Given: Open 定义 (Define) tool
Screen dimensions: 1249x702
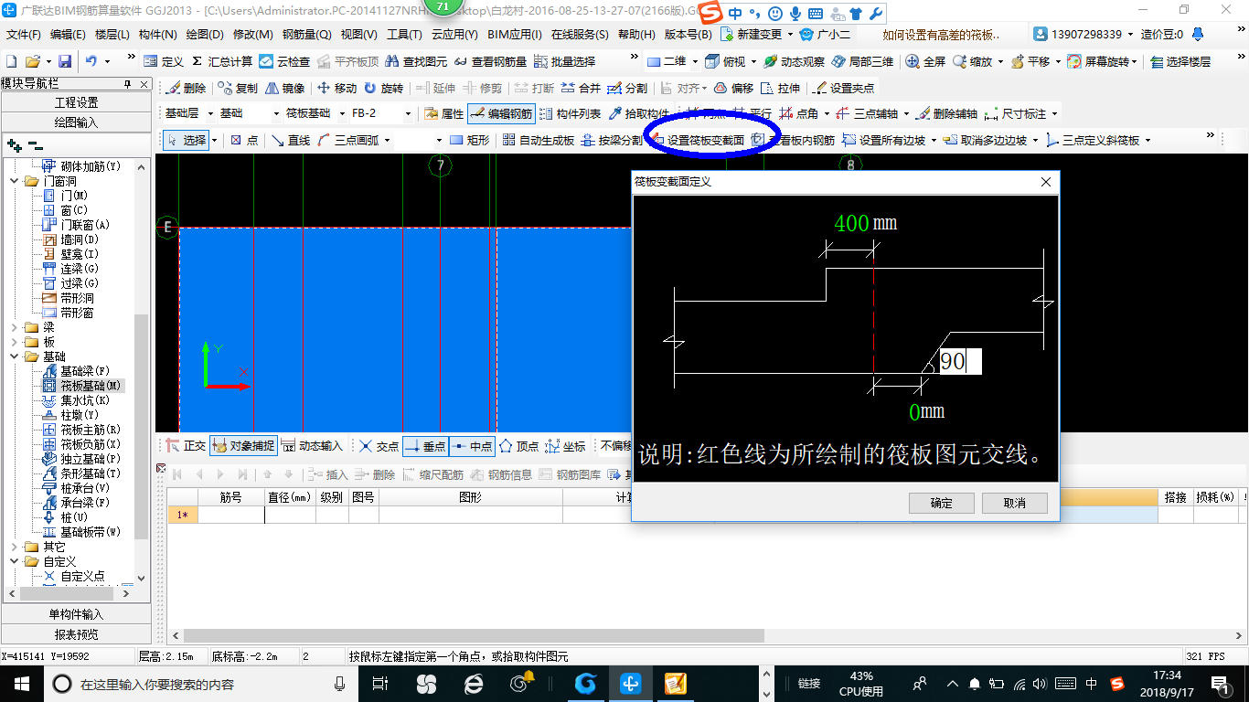Looking at the screenshot, I should point(164,61).
